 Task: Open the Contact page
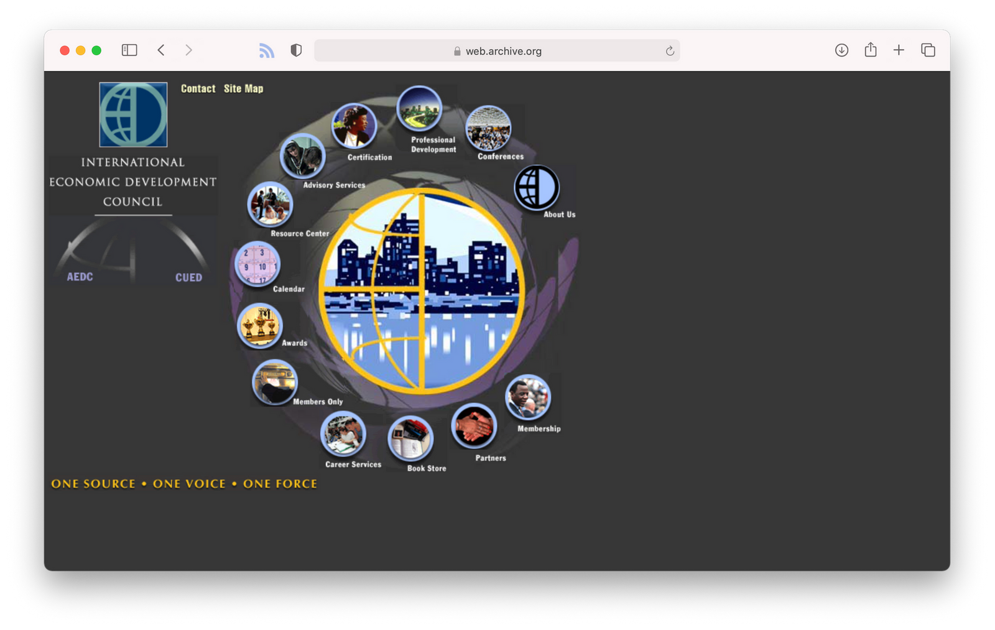198,88
